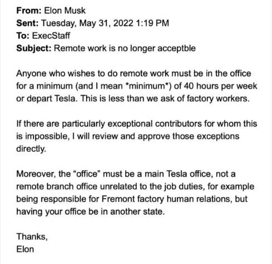Screen dimensions: 272x264
Task: Click the Subject: header label
Action: coord(34,48)
